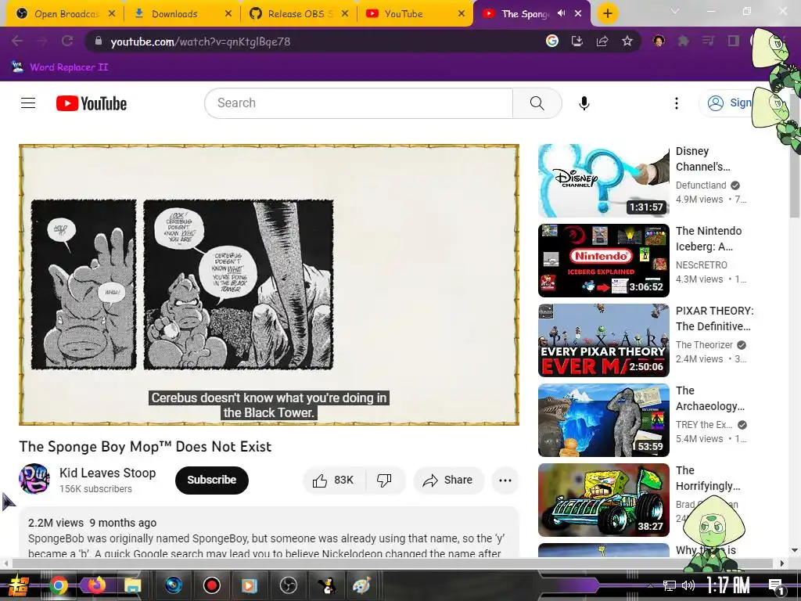The height and width of the screenshot is (601, 801).
Task: Open The Archaeology iceberg video thumbnail
Action: (603, 420)
